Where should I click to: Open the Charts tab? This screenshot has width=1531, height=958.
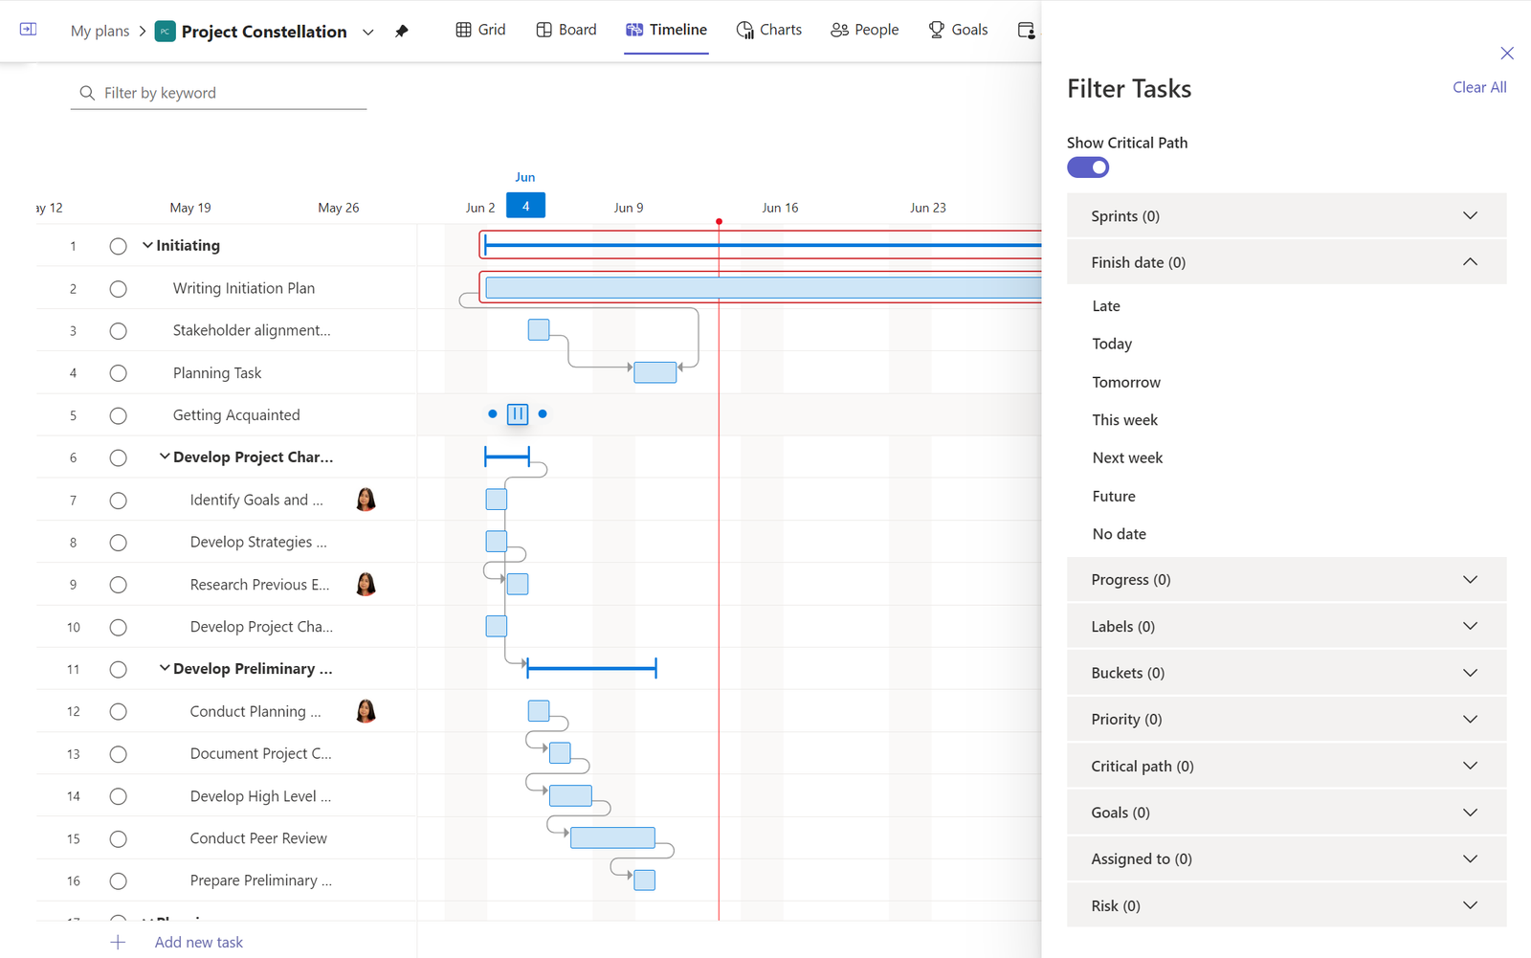(769, 30)
